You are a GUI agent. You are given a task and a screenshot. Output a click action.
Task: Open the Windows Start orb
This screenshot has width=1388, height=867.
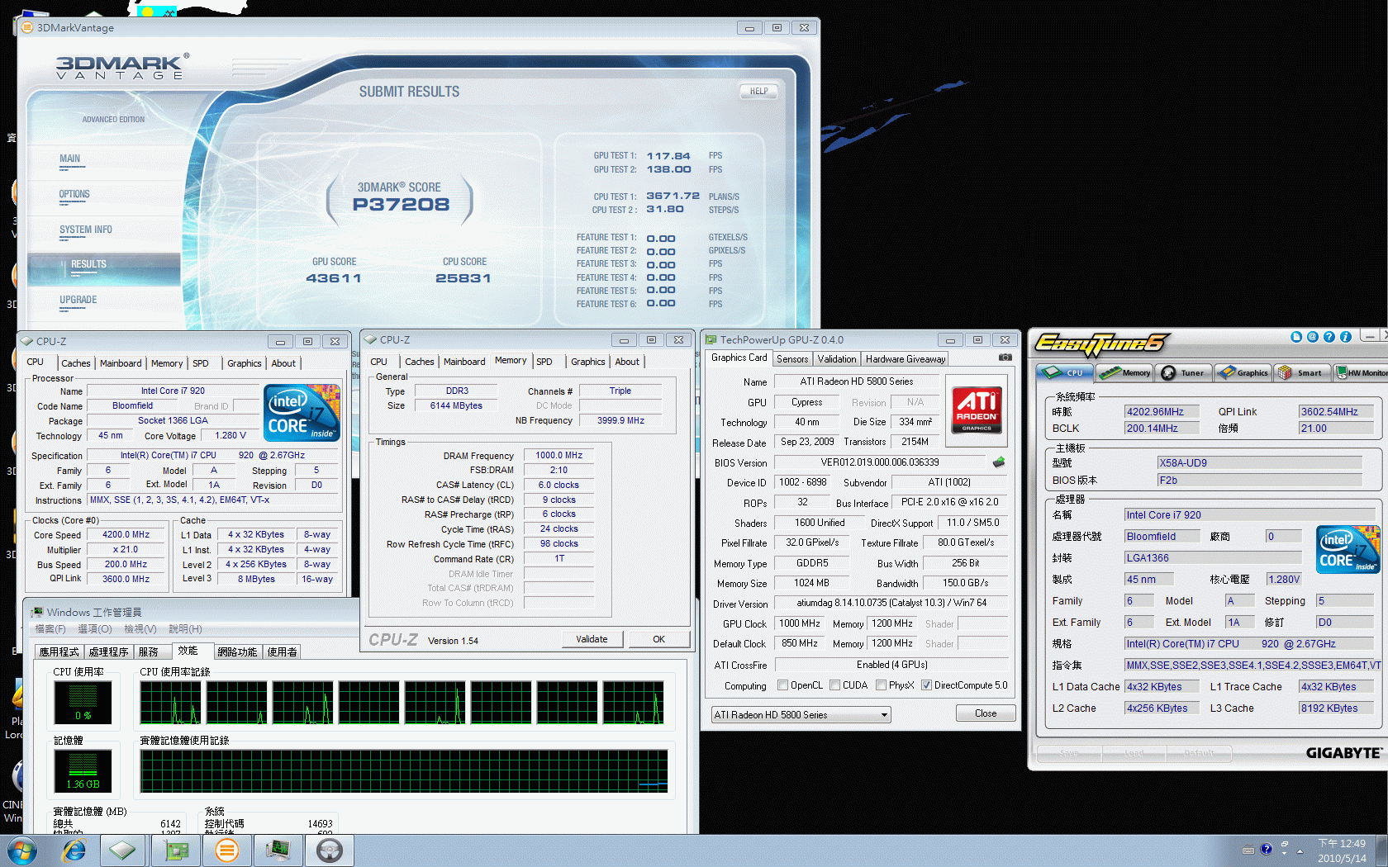[x=21, y=850]
